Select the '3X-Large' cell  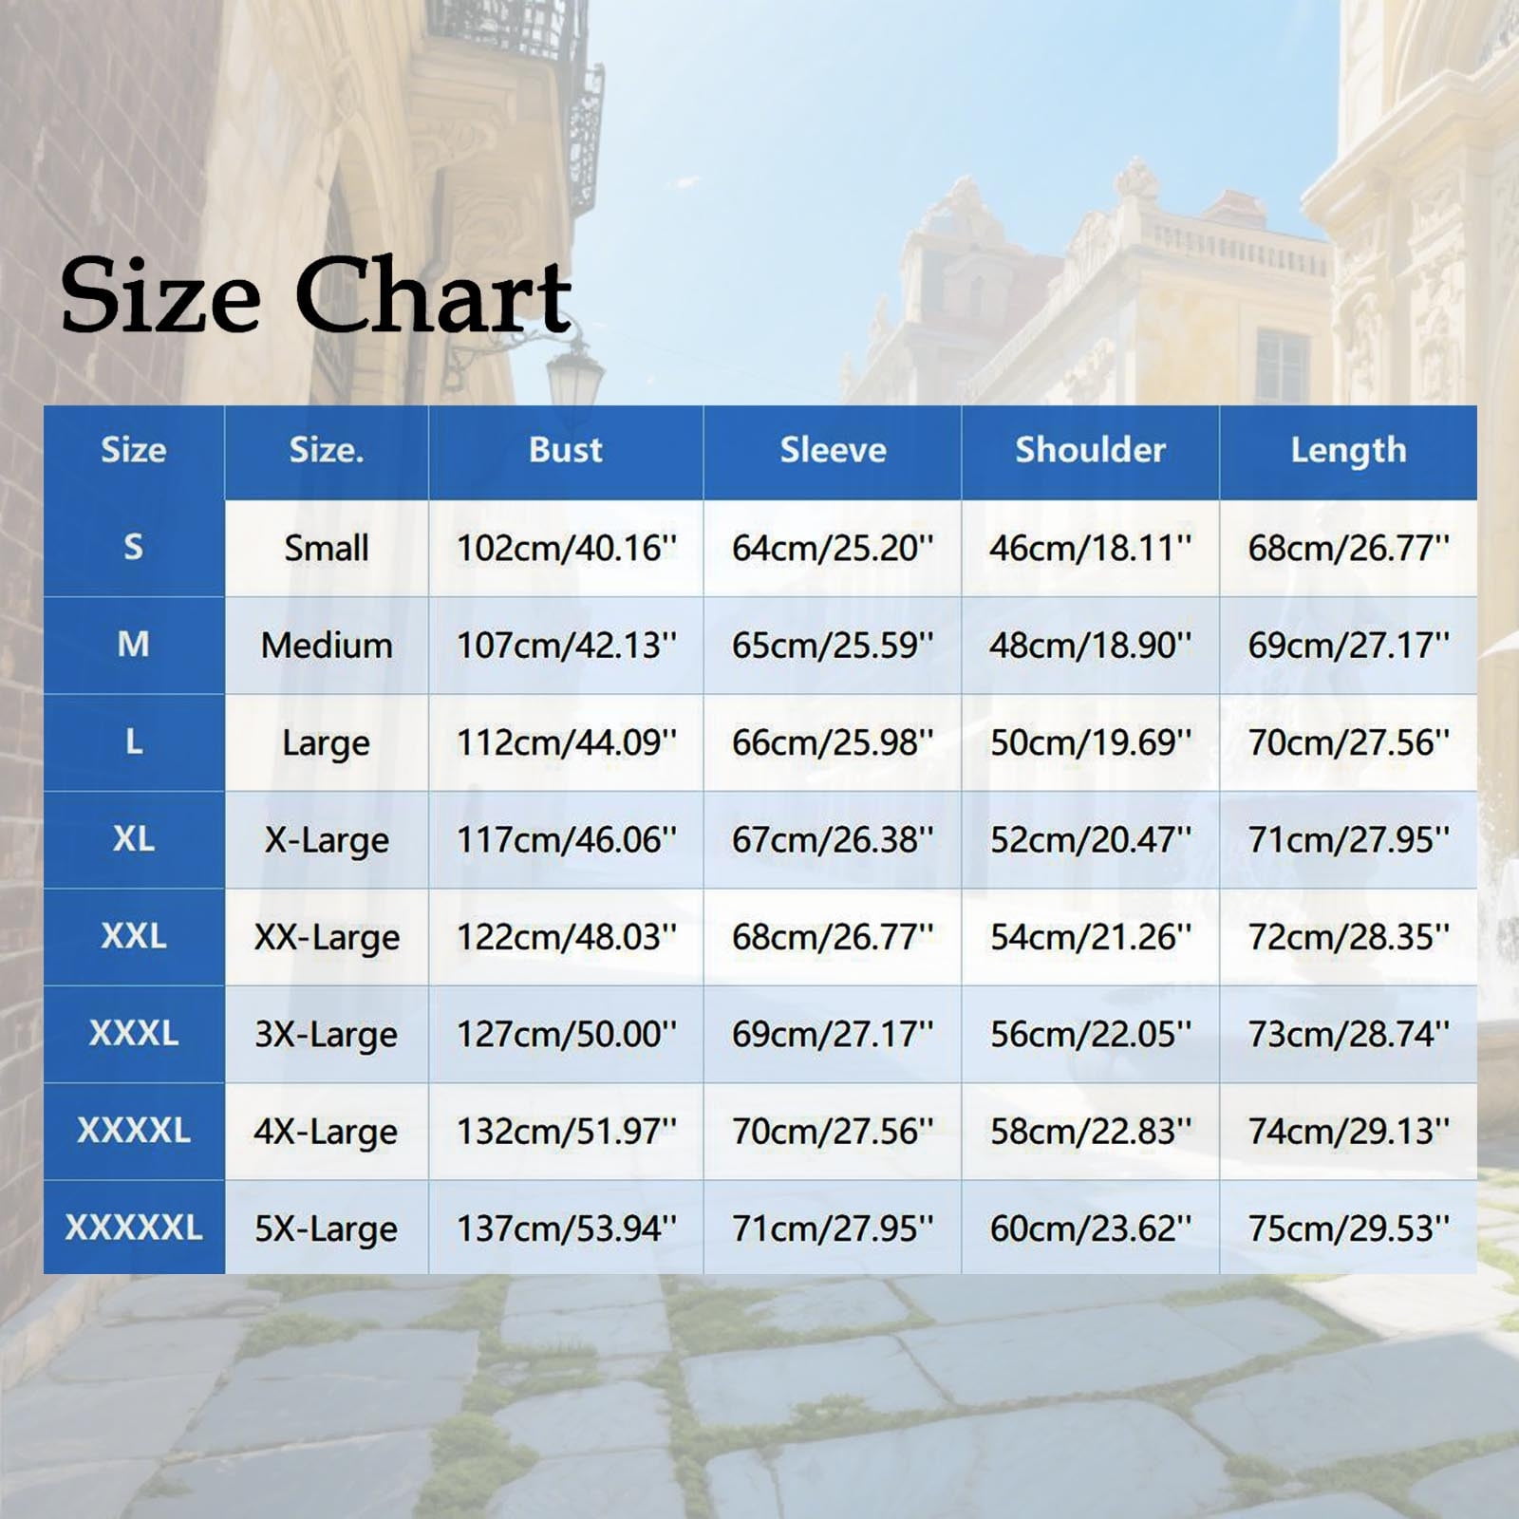point(327,1035)
